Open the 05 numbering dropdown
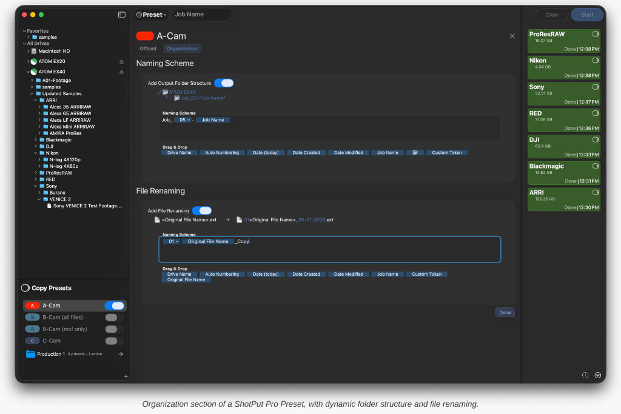Image resolution: width=621 pixels, height=414 pixels. 183,120
